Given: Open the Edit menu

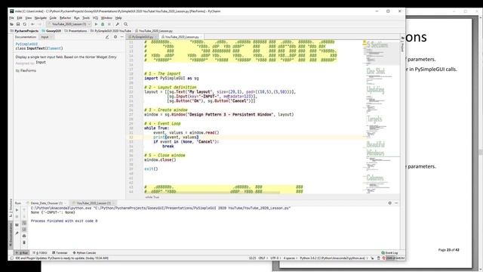Looking at the screenshot, I should 20,18.
